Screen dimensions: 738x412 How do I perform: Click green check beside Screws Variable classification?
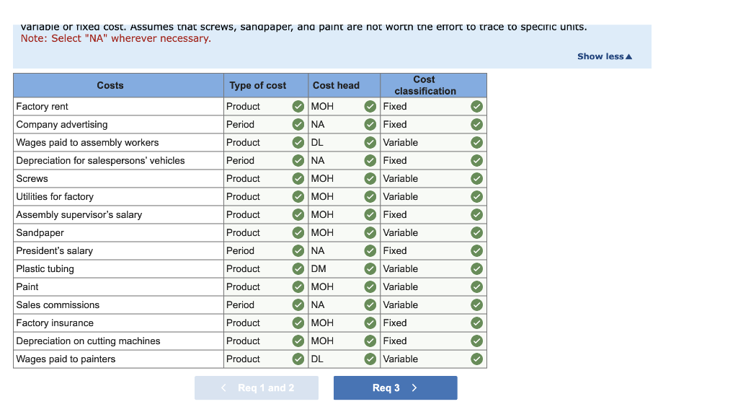(x=477, y=179)
